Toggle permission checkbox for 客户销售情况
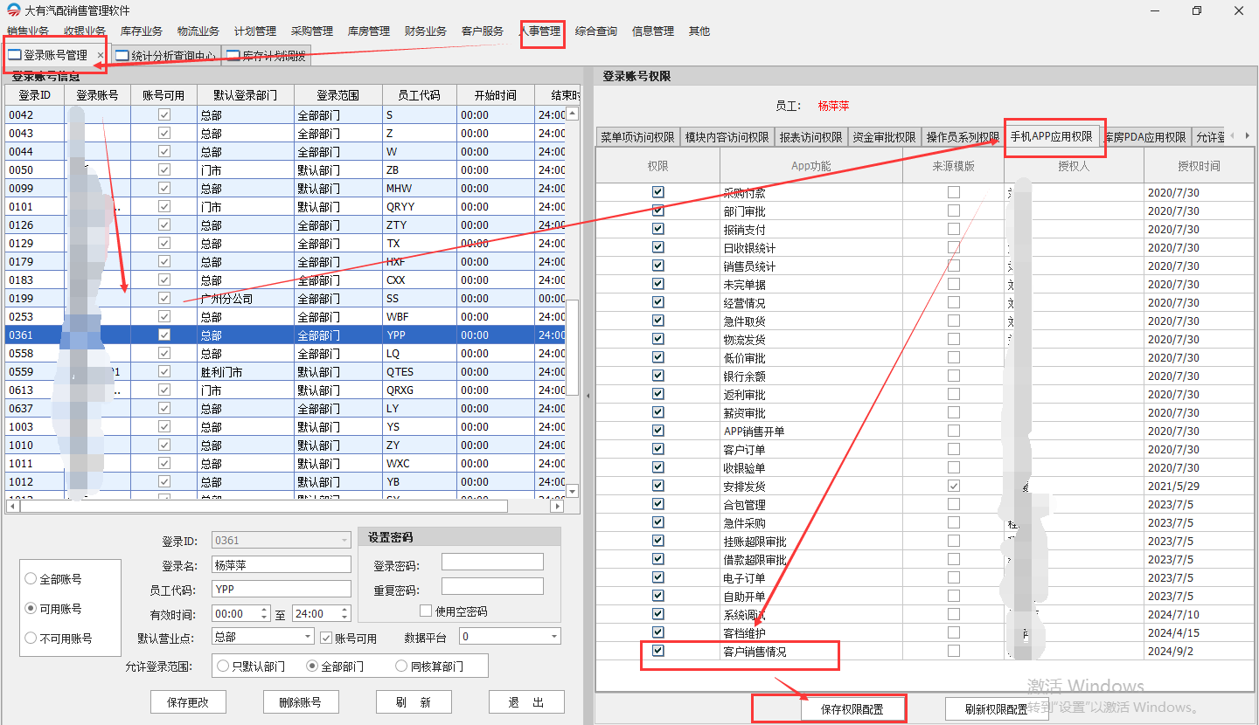The image size is (1259, 725). click(x=658, y=651)
